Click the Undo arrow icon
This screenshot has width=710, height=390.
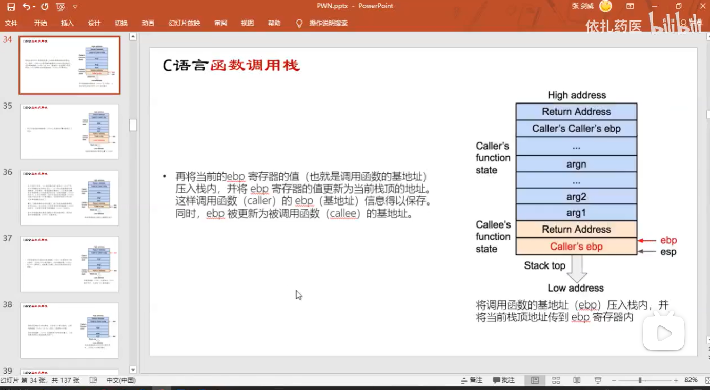[x=26, y=7]
